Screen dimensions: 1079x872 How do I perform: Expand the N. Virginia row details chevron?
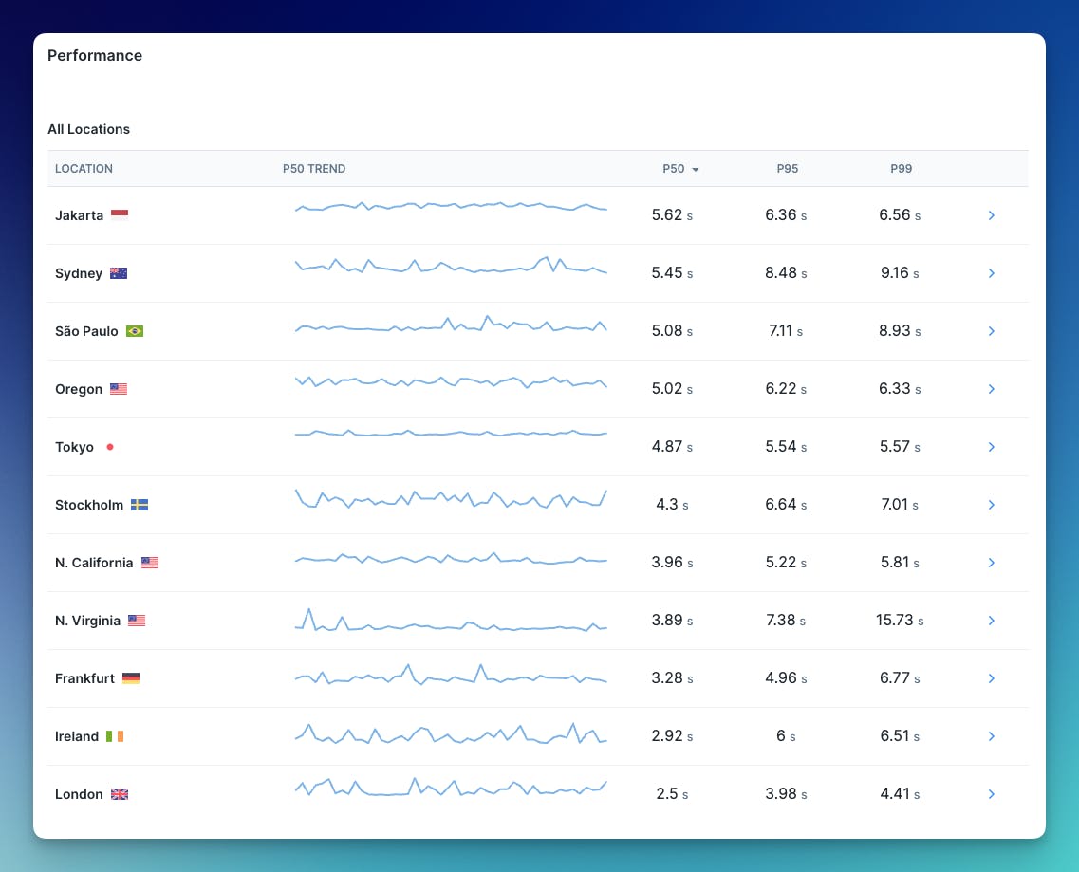coord(991,621)
